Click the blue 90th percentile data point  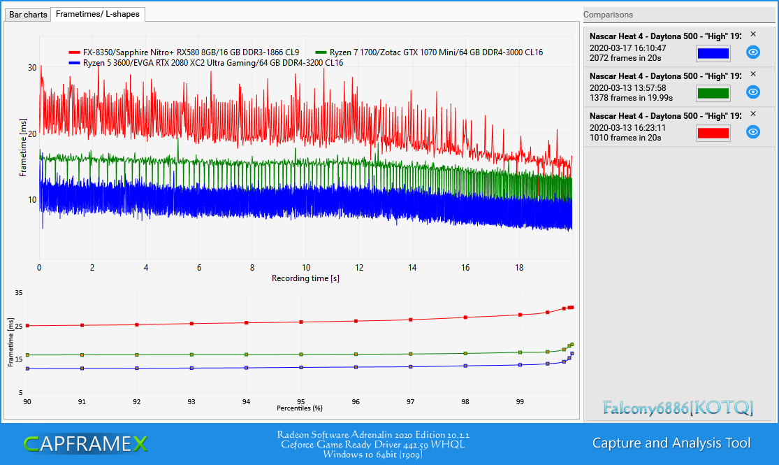[27, 369]
